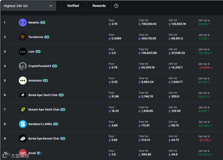Open the Loot collection name
The width and height of the screenshot is (223, 160).
(x=31, y=52)
